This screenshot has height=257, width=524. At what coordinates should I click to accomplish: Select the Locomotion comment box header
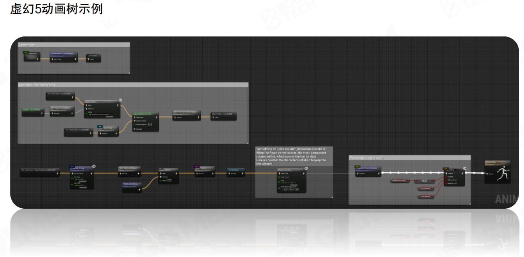point(74,44)
